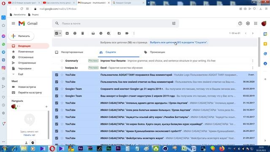Snooze the selected conversations

click(x=101, y=33)
